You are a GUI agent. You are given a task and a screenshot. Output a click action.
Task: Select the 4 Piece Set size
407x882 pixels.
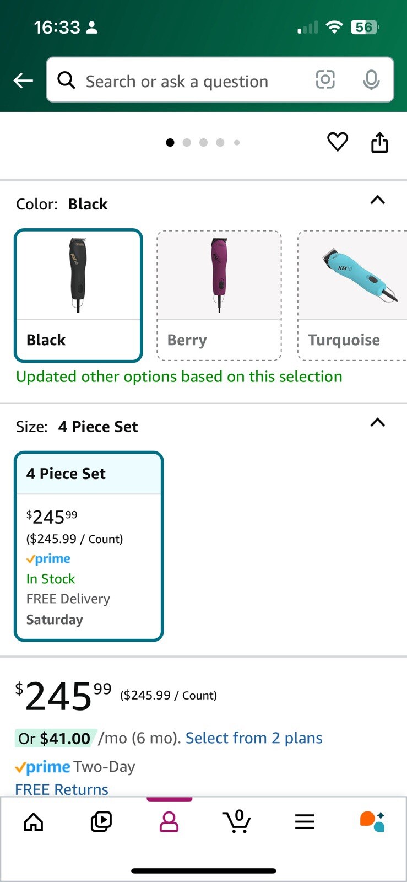pyautogui.click(x=89, y=546)
